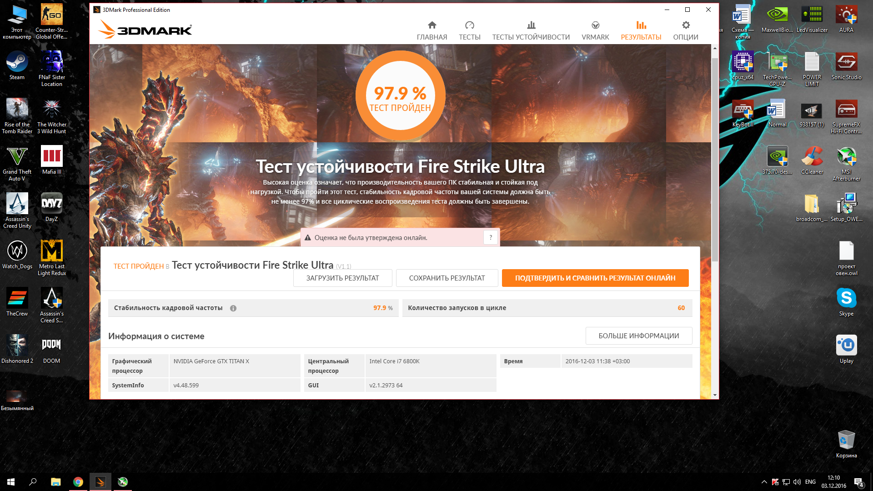Viewport: 873px width, 491px height.
Task: Click the СОХРАНИТЬ РЕЗУЛЬТАТ button
Action: (x=447, y=278)
